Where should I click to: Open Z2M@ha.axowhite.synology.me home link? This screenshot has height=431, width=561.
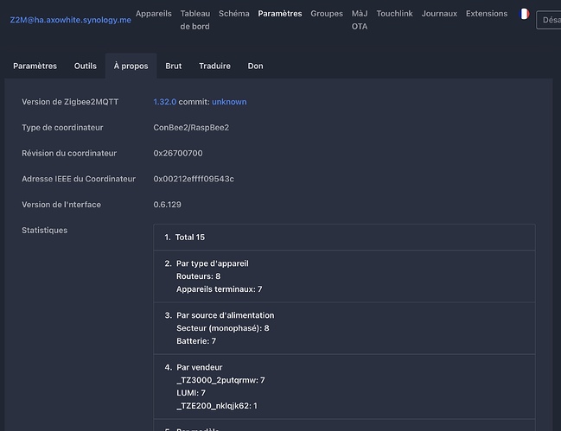tap(71, 20)
